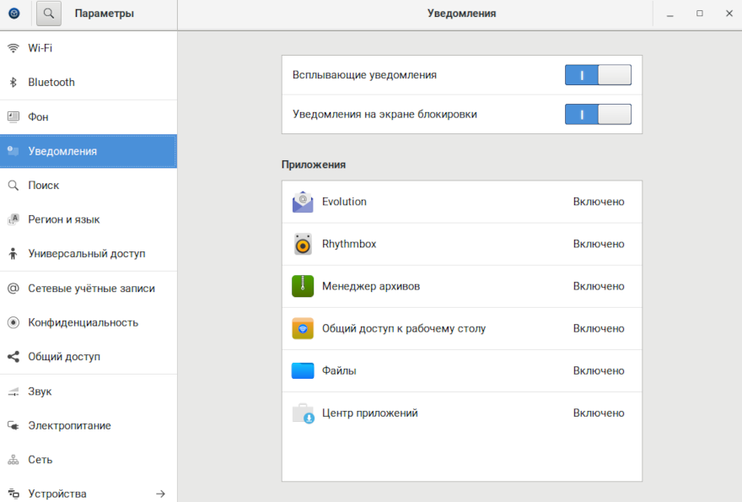Click the Центр приложений icon
742x502 pixels.
(x=303, y=413)
